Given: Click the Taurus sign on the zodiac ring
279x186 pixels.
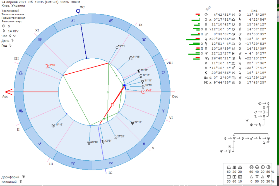Looking at the screenshot, I should tap(163, 73).
